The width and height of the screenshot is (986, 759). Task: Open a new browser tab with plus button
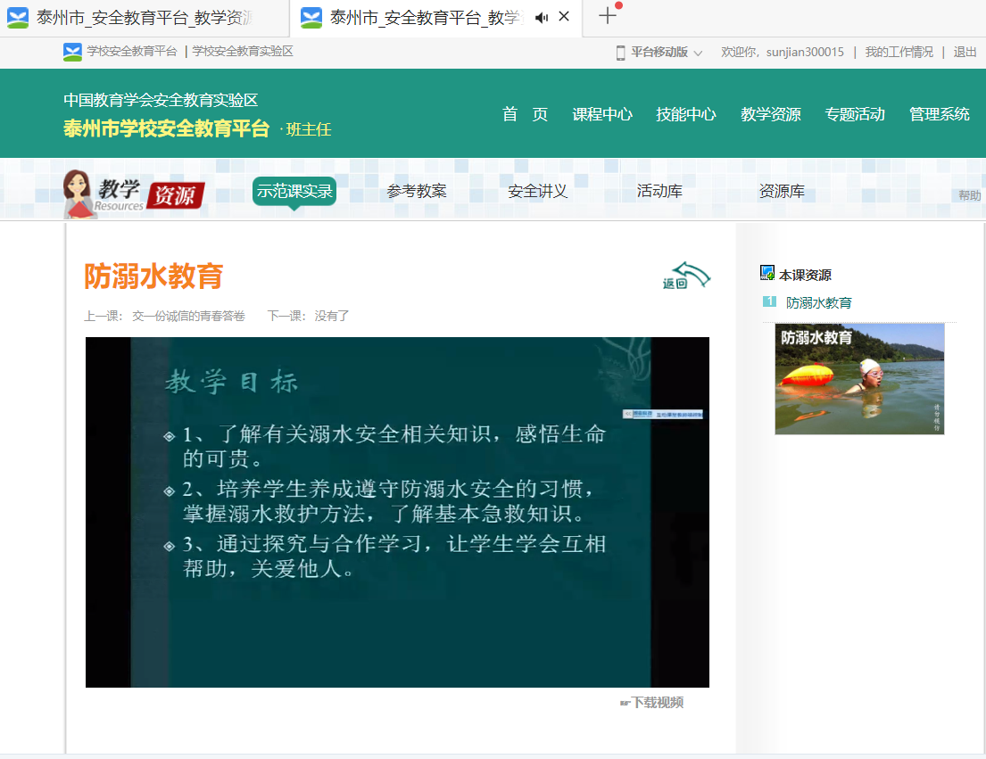coord(608,16)
